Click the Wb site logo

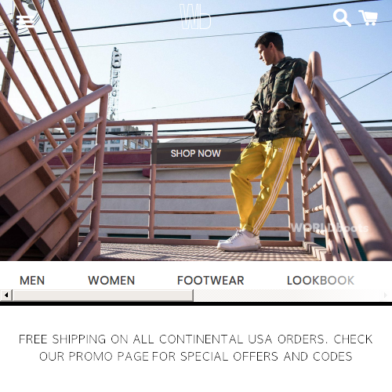195,16
